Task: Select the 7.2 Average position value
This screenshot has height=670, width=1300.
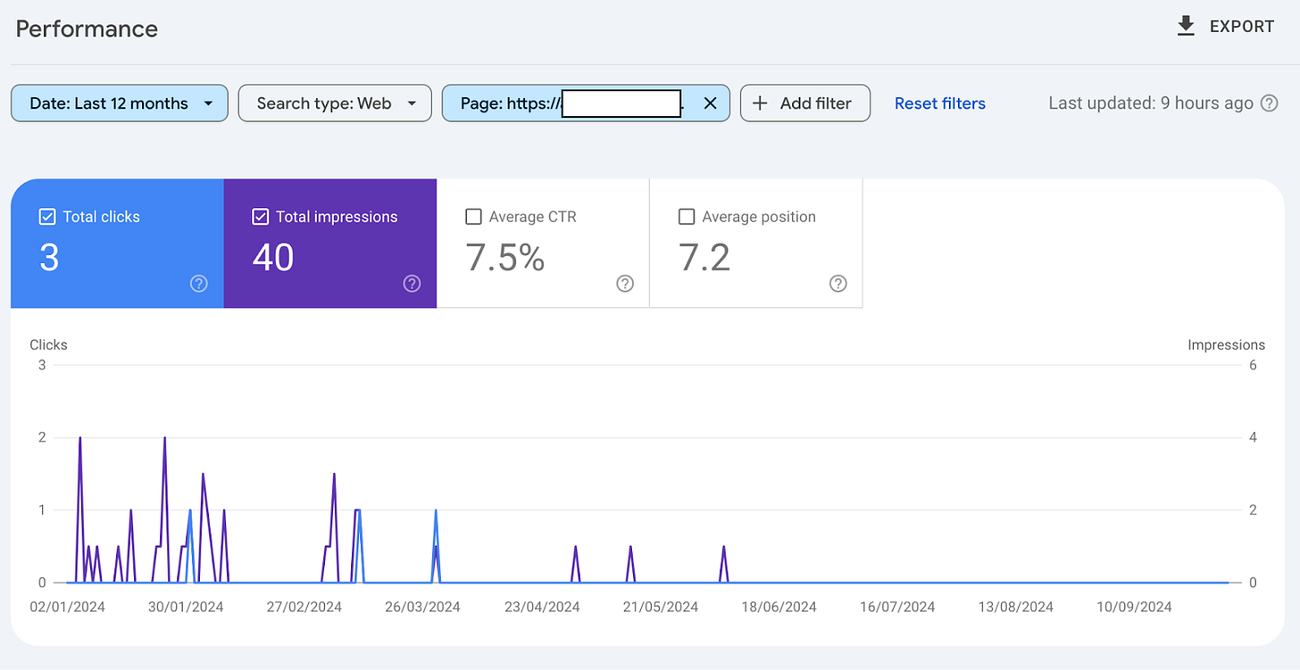Action: point(704,258)
